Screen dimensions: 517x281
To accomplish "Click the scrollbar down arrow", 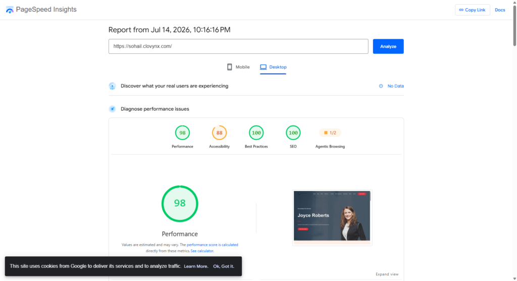I will [x=514, y=278].
